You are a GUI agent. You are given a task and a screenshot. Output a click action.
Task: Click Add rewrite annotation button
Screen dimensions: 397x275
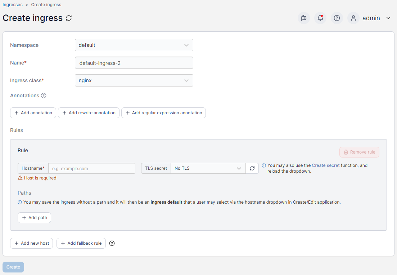tap(89, 113)
